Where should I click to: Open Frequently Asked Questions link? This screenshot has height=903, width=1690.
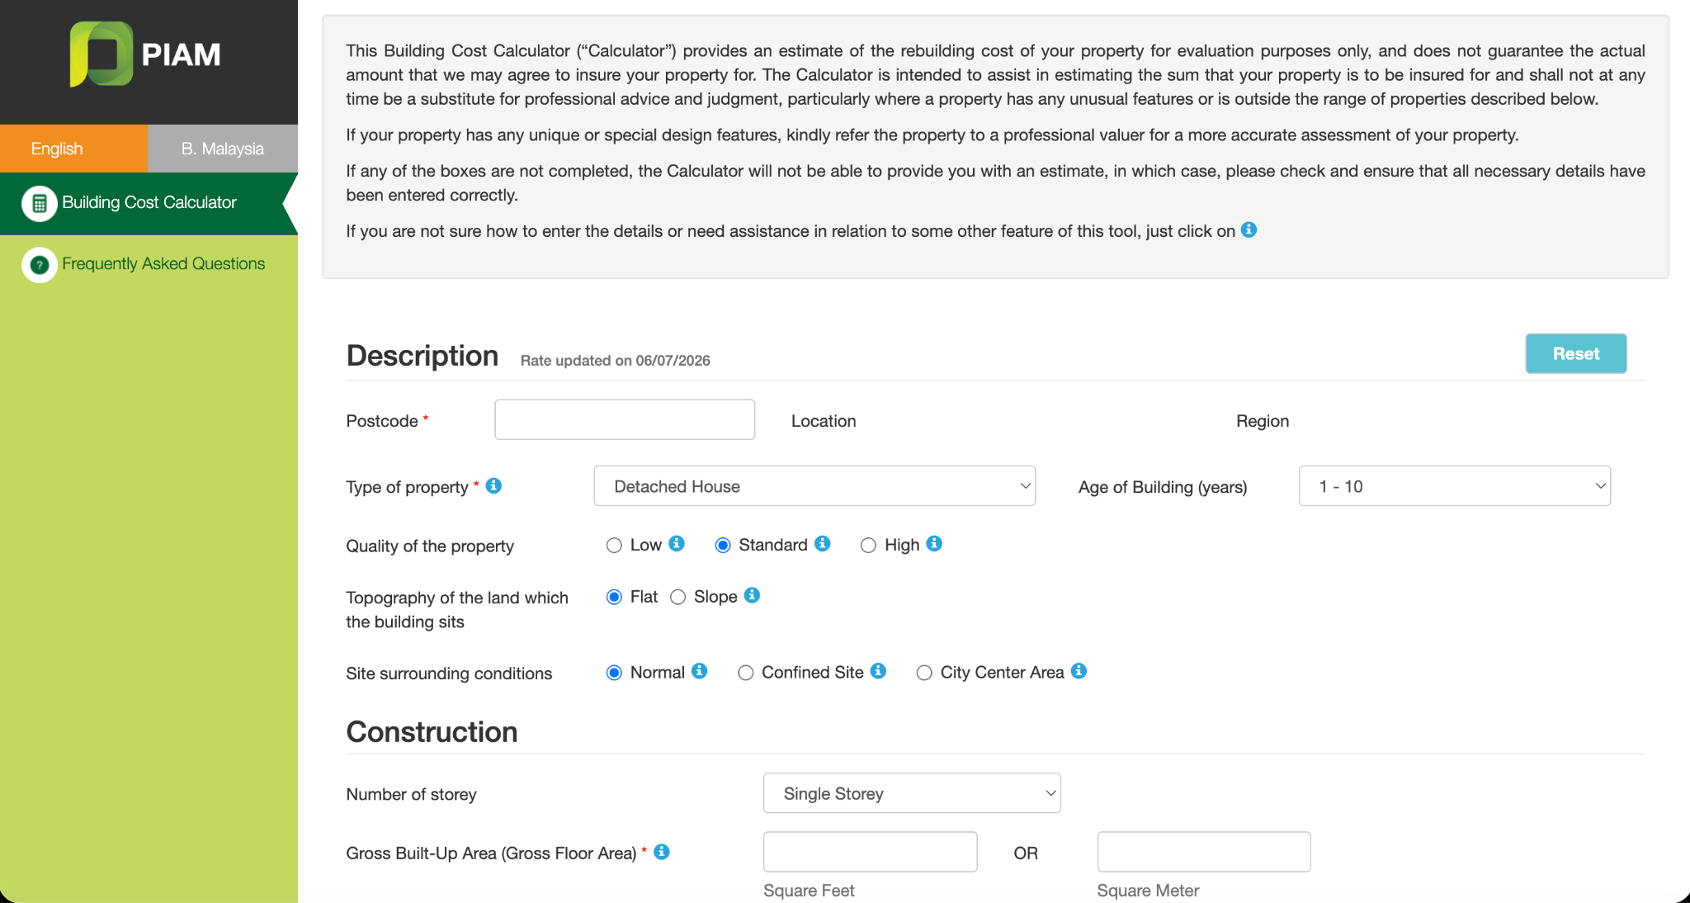click(x=163, y=264)
